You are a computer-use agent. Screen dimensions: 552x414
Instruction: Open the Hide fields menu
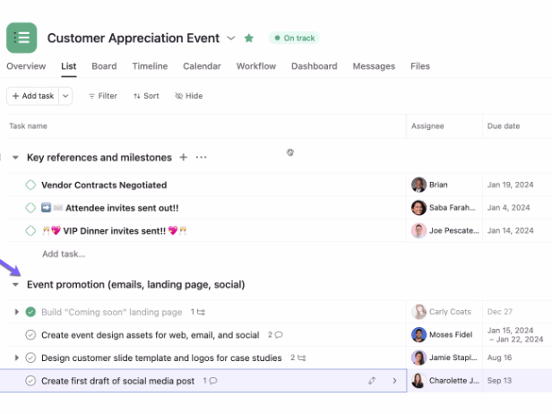pyautogui.click(x=189, y=96)
